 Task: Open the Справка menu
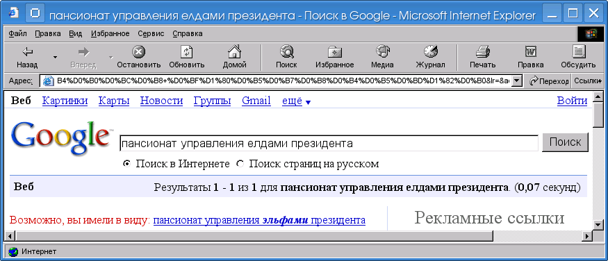coord(188,34)
